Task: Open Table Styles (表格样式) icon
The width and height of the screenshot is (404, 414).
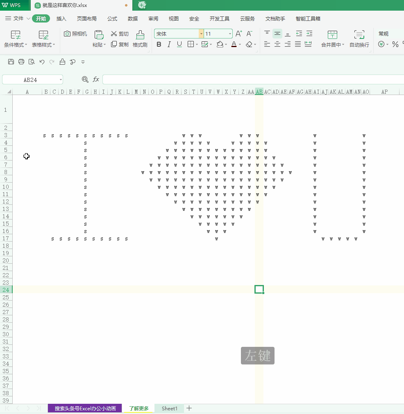Action: [x=43, y=35]
